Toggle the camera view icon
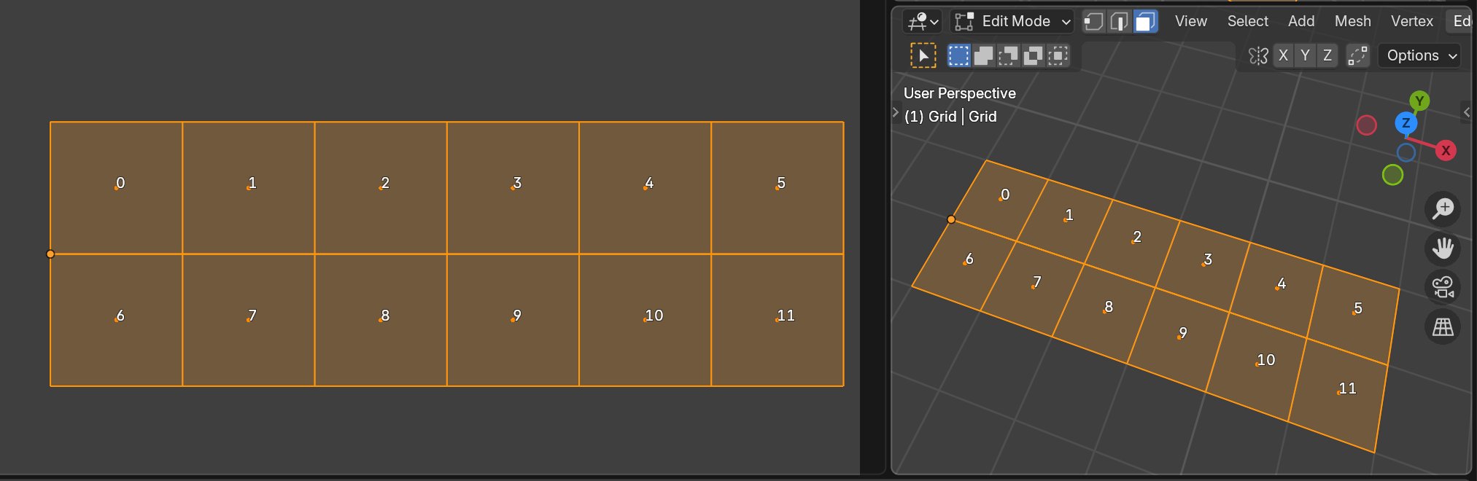1477x481 pixels. point(1443,287)
